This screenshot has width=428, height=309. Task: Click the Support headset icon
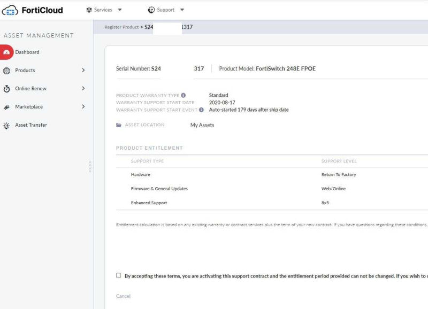[x=151, y=10]
